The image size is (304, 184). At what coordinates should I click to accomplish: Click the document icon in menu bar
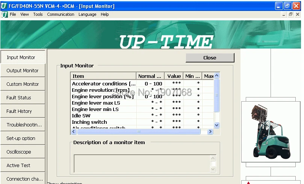(x=5, y=15)
